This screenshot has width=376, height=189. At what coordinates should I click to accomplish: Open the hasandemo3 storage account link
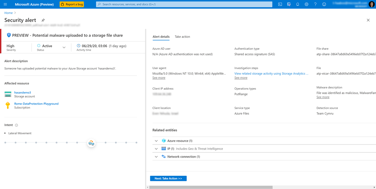[x=22, y=93]
